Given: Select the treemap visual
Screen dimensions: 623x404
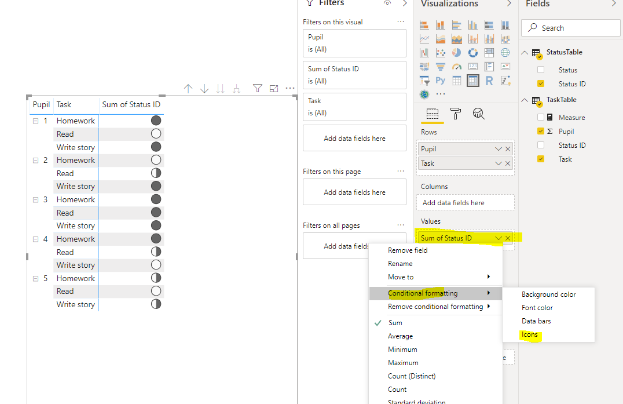Looking at the screenshot, I should [489, 53].
